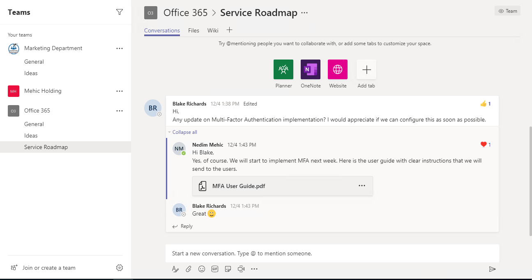This screenshot has height=280, width=532.
Task: Open the sticker picker
Action: click(228, 269)
